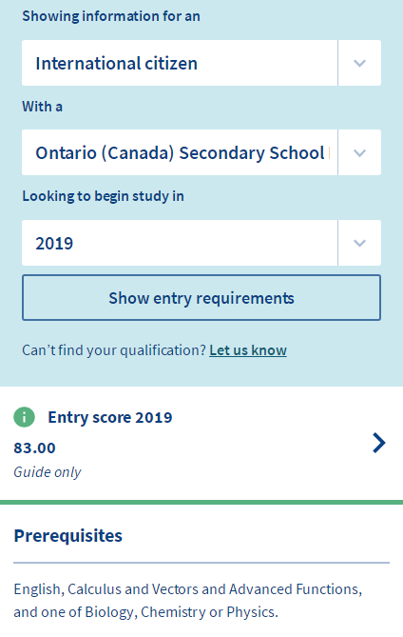Expand the citizenship dropdown chevron

click(x=359, y=63)
